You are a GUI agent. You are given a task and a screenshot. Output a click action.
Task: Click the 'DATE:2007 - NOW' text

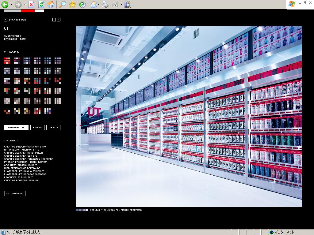click(x=15, y=39)
